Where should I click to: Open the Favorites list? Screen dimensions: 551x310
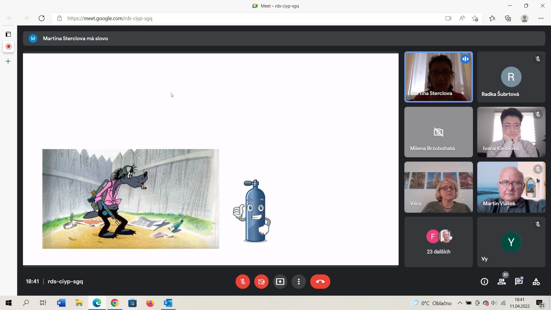tap(492, 18)
